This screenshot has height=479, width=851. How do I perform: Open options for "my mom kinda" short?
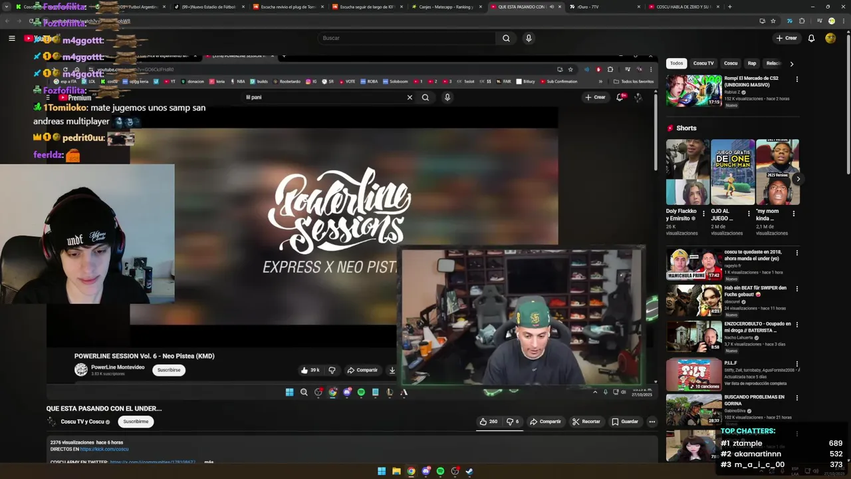[793, 214]
